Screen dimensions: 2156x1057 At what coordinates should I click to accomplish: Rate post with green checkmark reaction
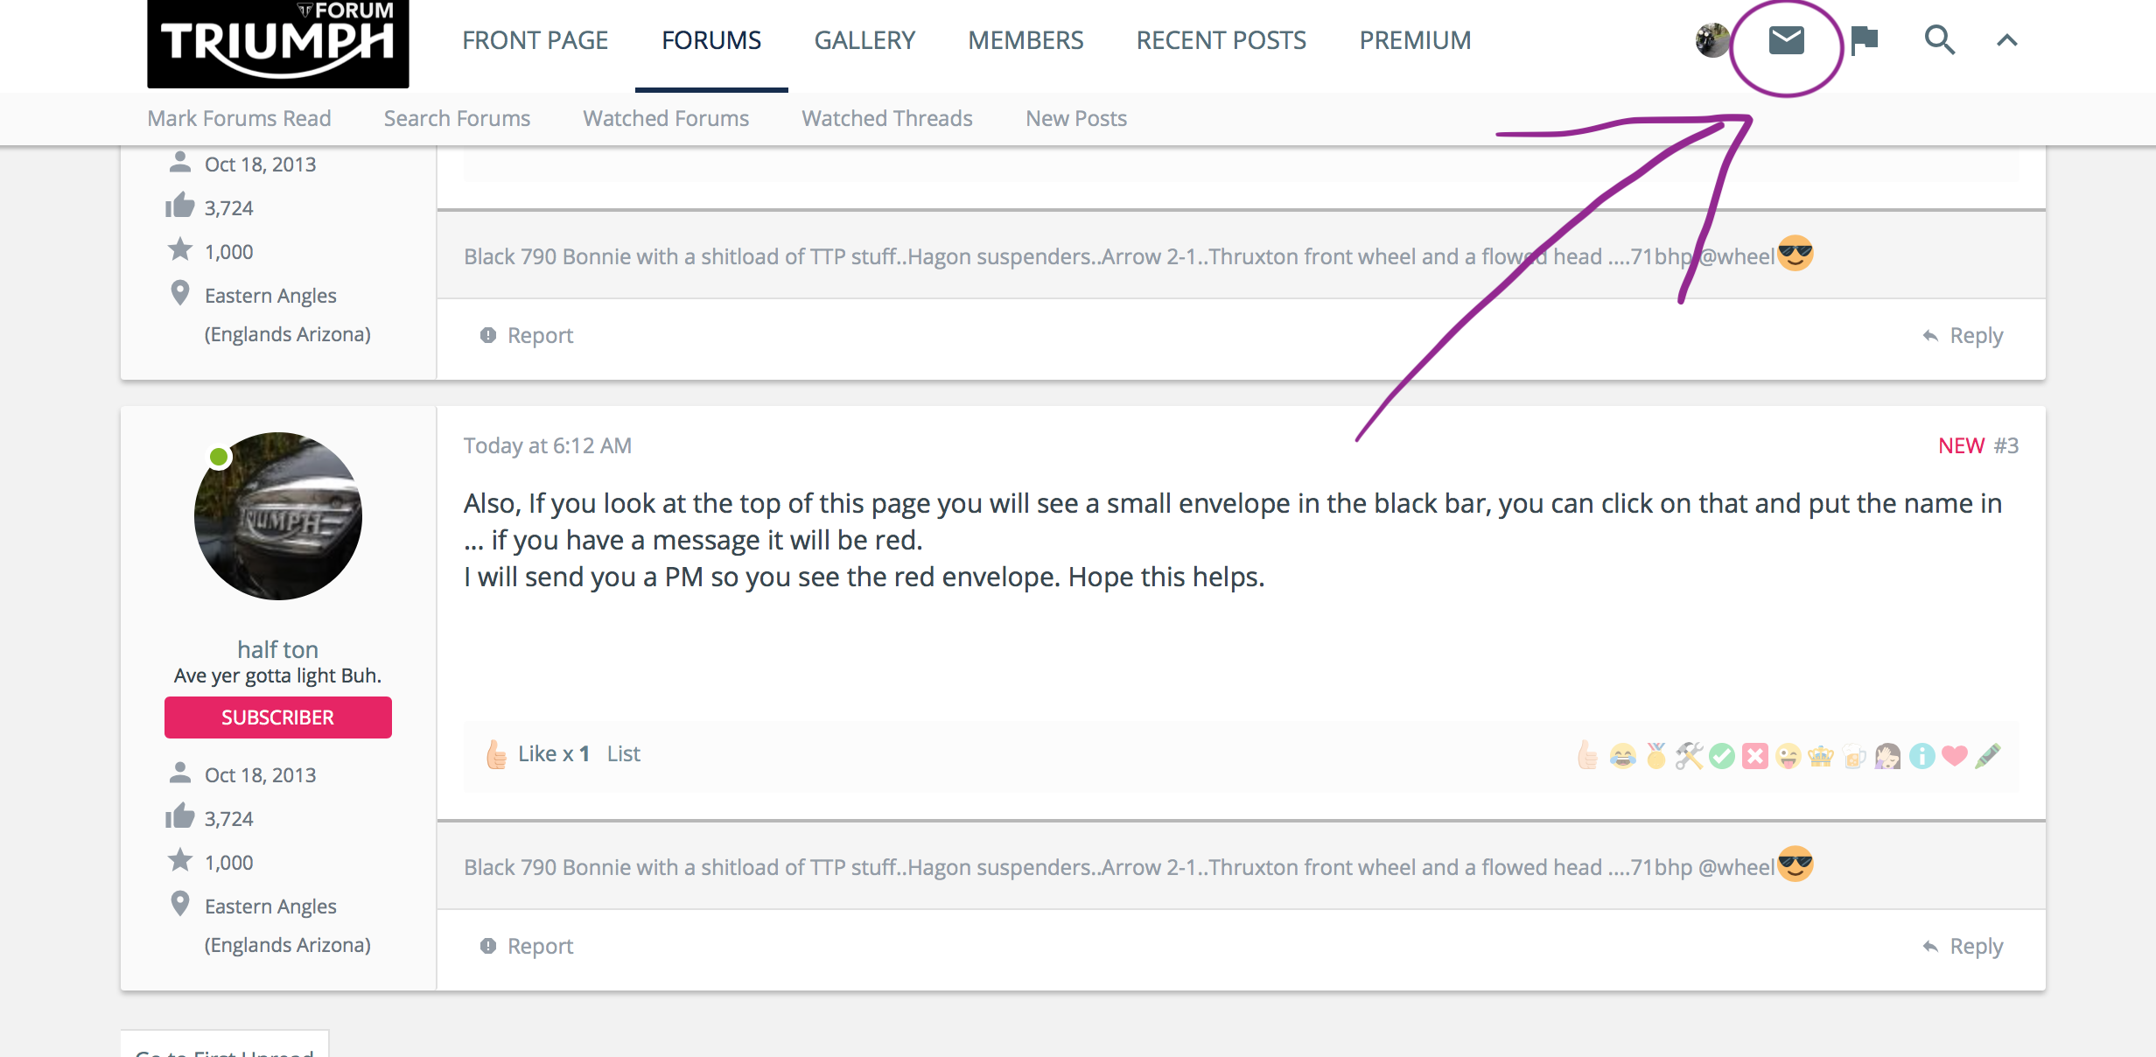[1721, 756]
